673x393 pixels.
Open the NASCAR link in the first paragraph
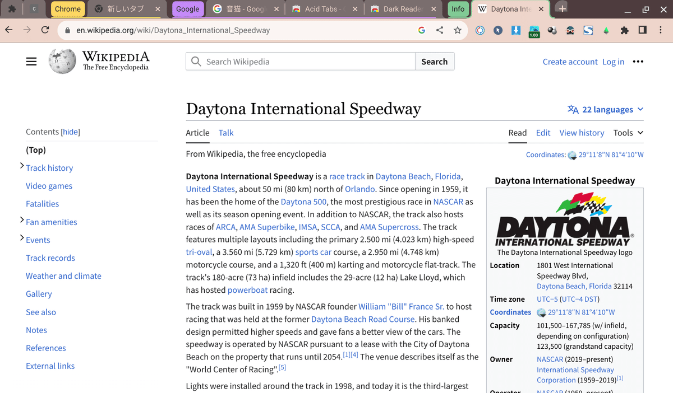(x=448, y=202)
